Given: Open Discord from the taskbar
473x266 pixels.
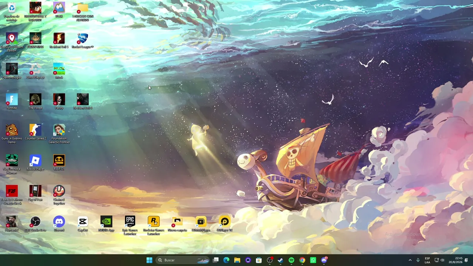Looking at the screenshot, I should [x=324, y=260].
